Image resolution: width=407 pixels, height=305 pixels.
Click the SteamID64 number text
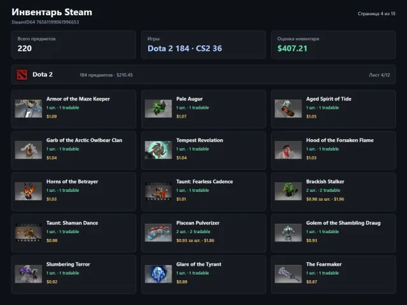[45, 22]
